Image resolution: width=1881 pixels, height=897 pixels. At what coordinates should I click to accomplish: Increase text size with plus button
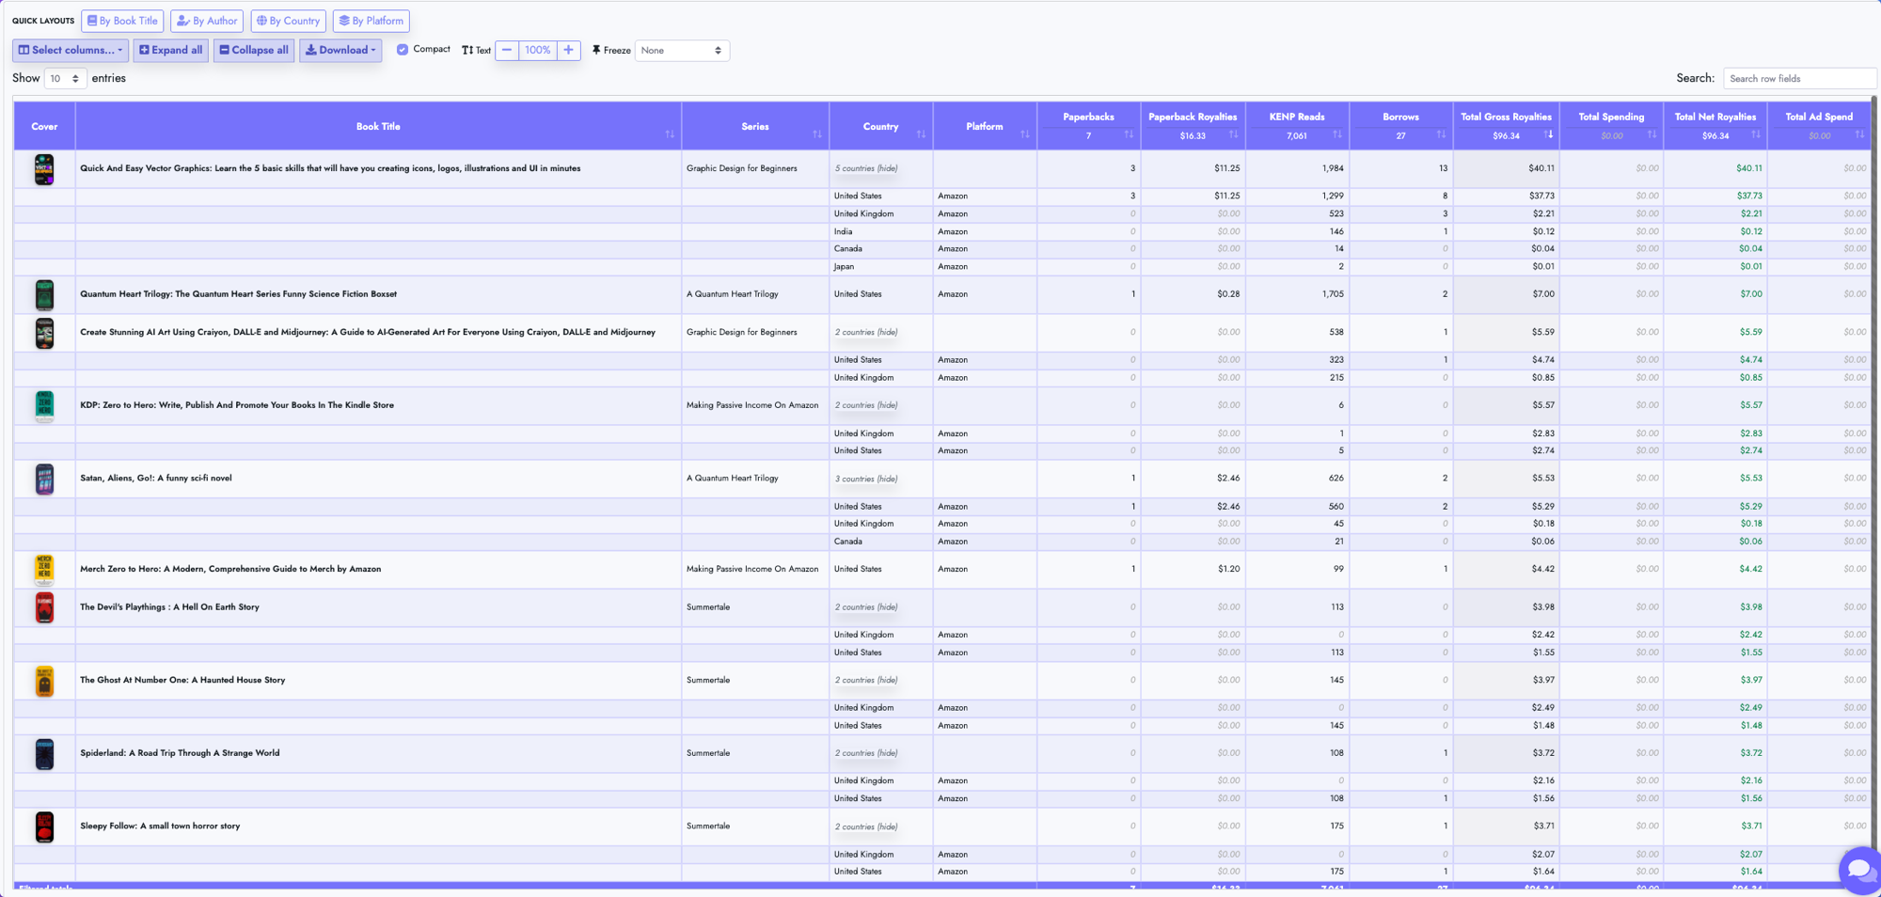click(x=568, y=51)
